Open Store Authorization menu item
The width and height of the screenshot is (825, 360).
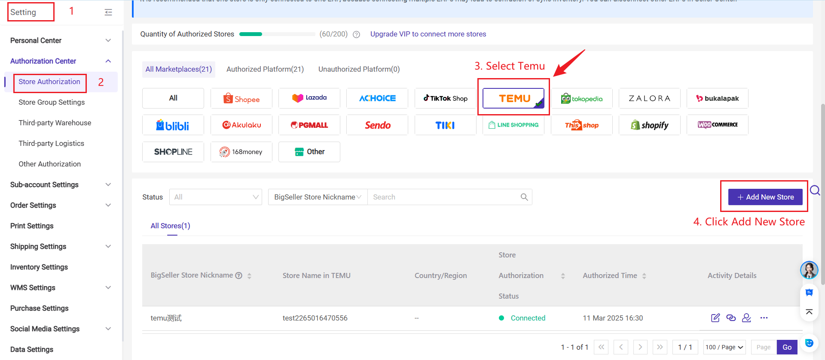click(49, 82)
